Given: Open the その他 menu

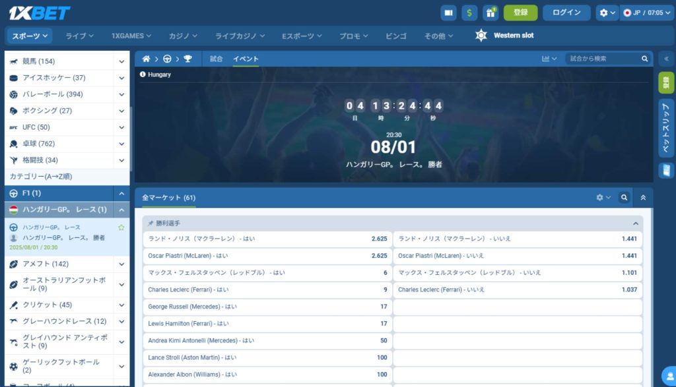Looking at the screenshot, I should click(438, 36).
